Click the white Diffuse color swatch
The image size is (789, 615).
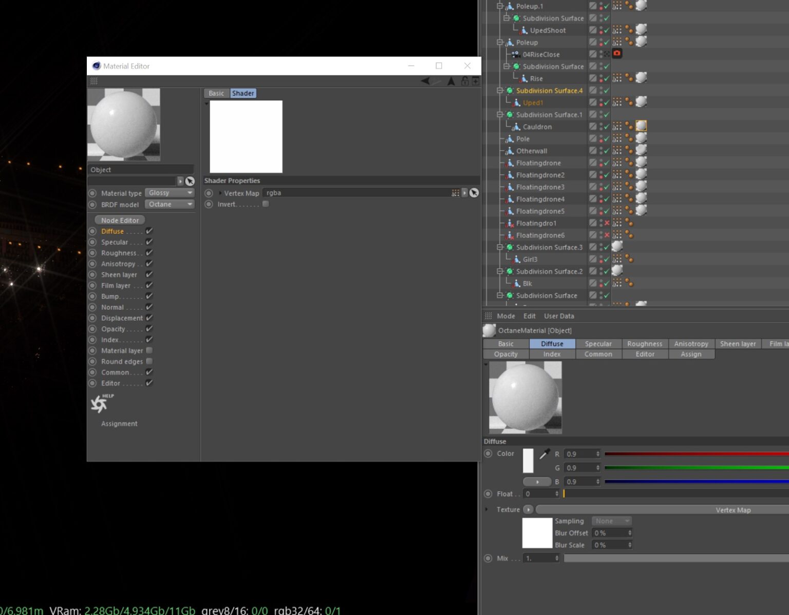click(529, 461)
